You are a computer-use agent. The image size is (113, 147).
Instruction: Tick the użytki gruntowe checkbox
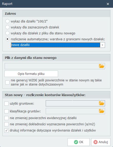(x=6, y=104)
